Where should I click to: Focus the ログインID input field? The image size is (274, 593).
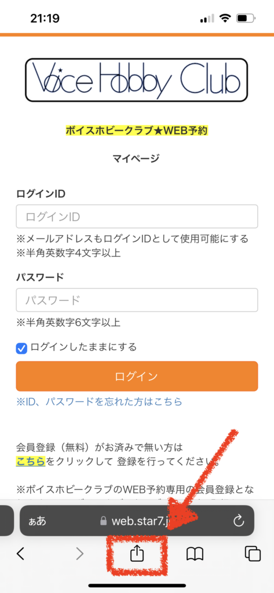point(137,217)
